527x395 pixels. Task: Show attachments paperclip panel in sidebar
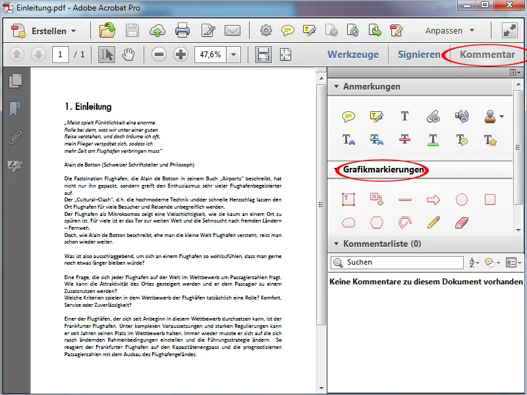click(x=15, y=137)
